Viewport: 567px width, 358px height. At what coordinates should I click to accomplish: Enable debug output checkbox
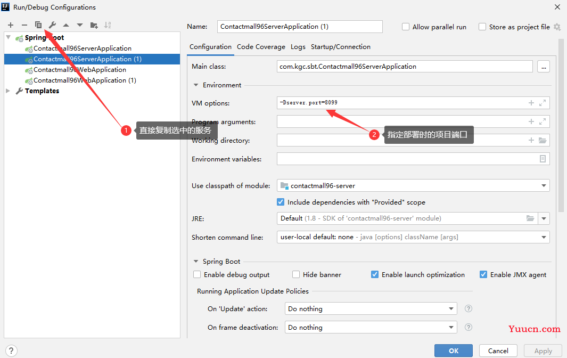tap(197, 274)
